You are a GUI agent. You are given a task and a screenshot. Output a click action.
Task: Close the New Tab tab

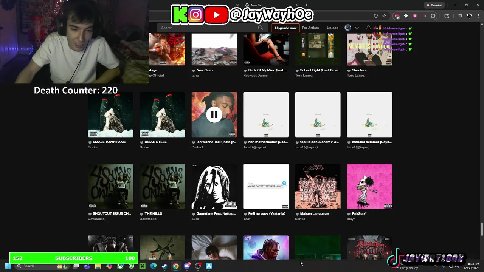pyautogui.click(x=298, y=5)
